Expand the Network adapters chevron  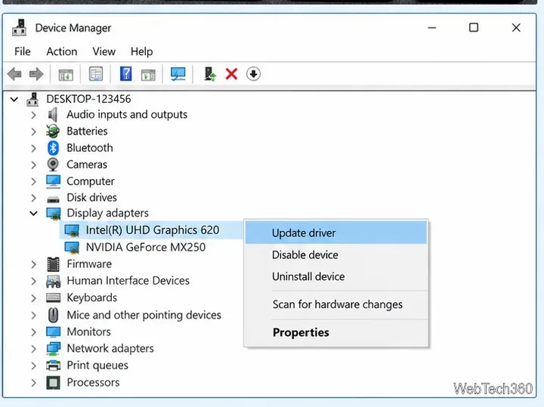(34, 349)
